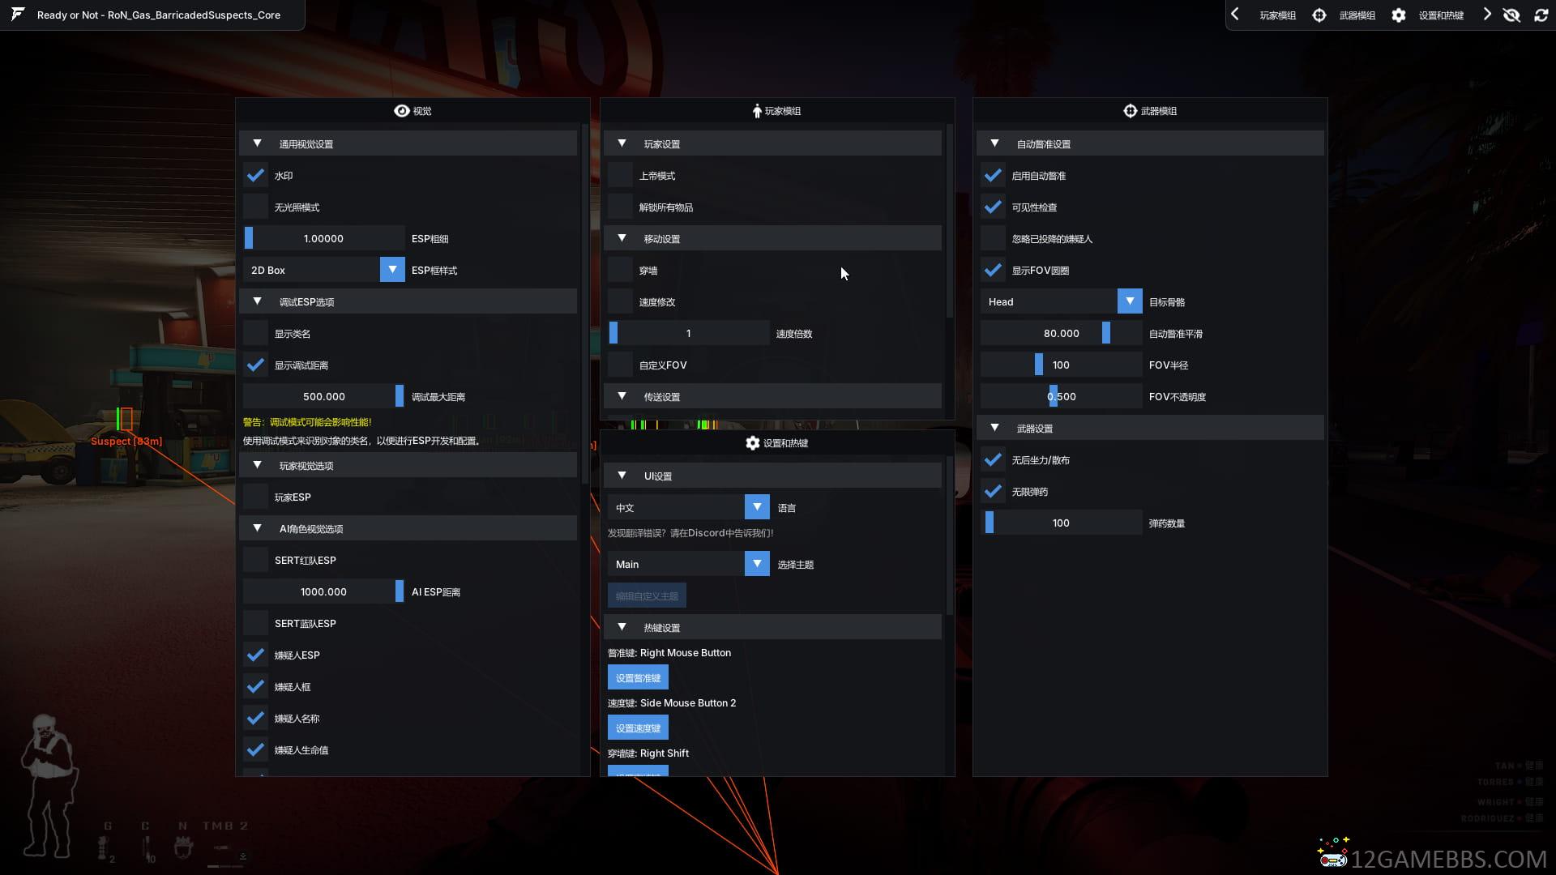Screen dimensions: 1556x875
Task: Disable the 水印 watermark checkbox
Action: [x=255, y=175]
